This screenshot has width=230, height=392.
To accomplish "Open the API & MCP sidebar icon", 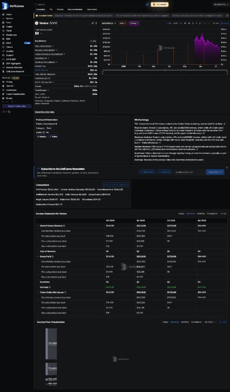I will click(x=3, y=59).
